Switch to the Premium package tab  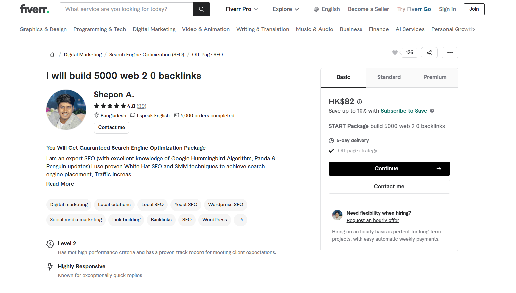point(435,77)
